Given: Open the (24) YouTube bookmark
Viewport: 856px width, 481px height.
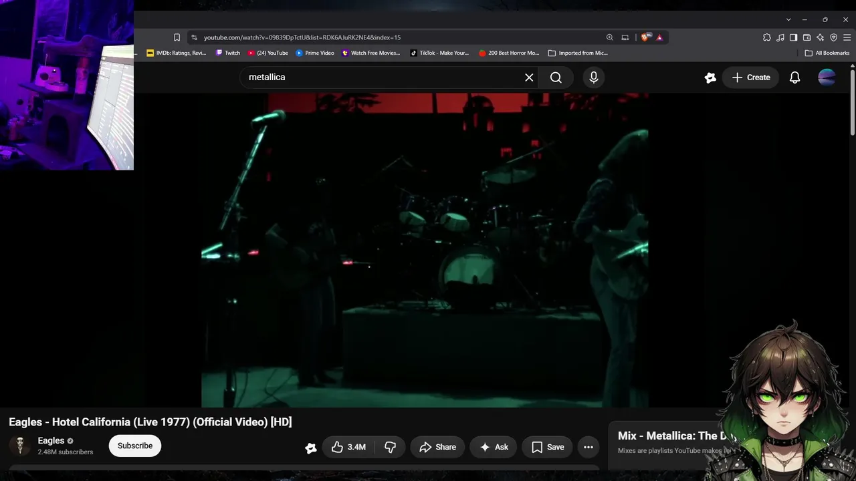Looking at the screenshot, I should tap(268, 53).
